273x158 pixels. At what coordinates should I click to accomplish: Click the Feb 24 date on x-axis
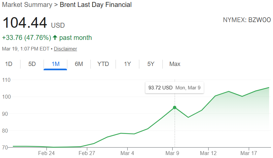click(x=46, y=153)
